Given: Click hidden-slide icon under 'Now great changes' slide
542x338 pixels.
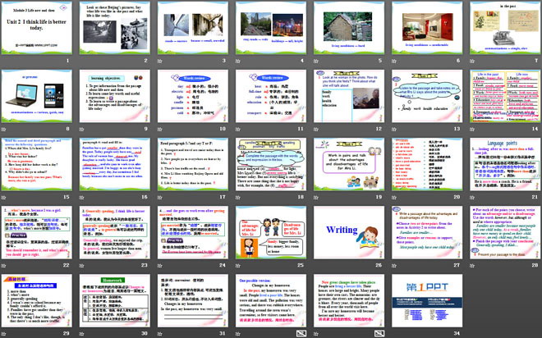Looking at the screenshot, I should click(x=379, y=334).
